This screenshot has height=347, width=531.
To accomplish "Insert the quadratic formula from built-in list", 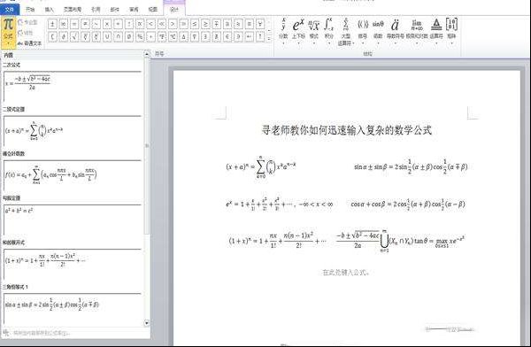I will (73, 87).
